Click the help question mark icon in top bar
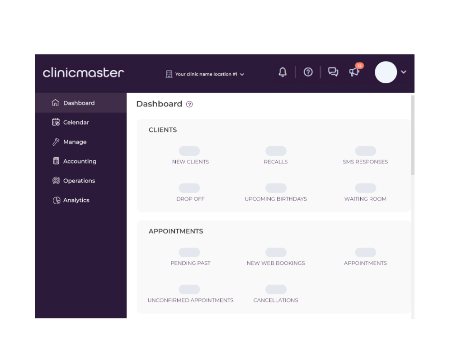 308,72
